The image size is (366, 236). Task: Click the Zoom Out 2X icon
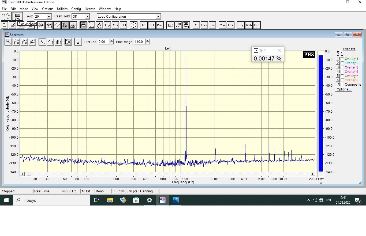24,42
